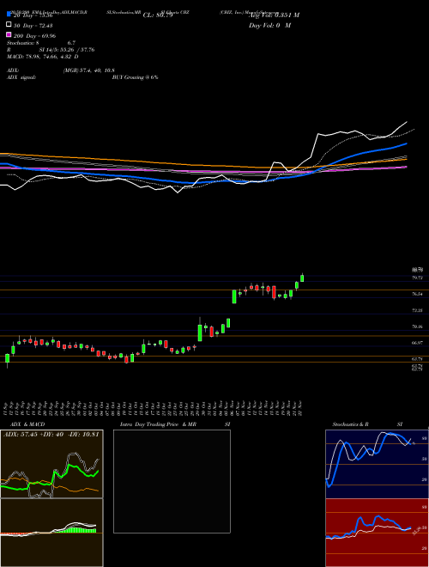Click the 76.54 price axis label
Image resolution: width=429 pixels, height=567 pixels.
(418, 294)
